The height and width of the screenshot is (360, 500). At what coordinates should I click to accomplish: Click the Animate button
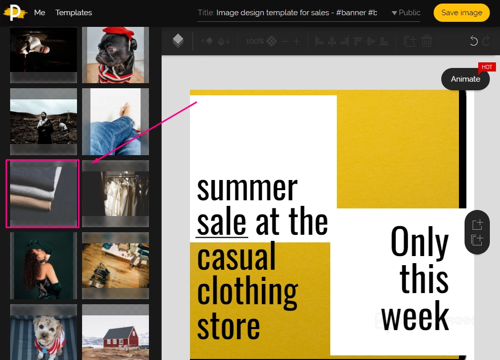coord(465,79)
